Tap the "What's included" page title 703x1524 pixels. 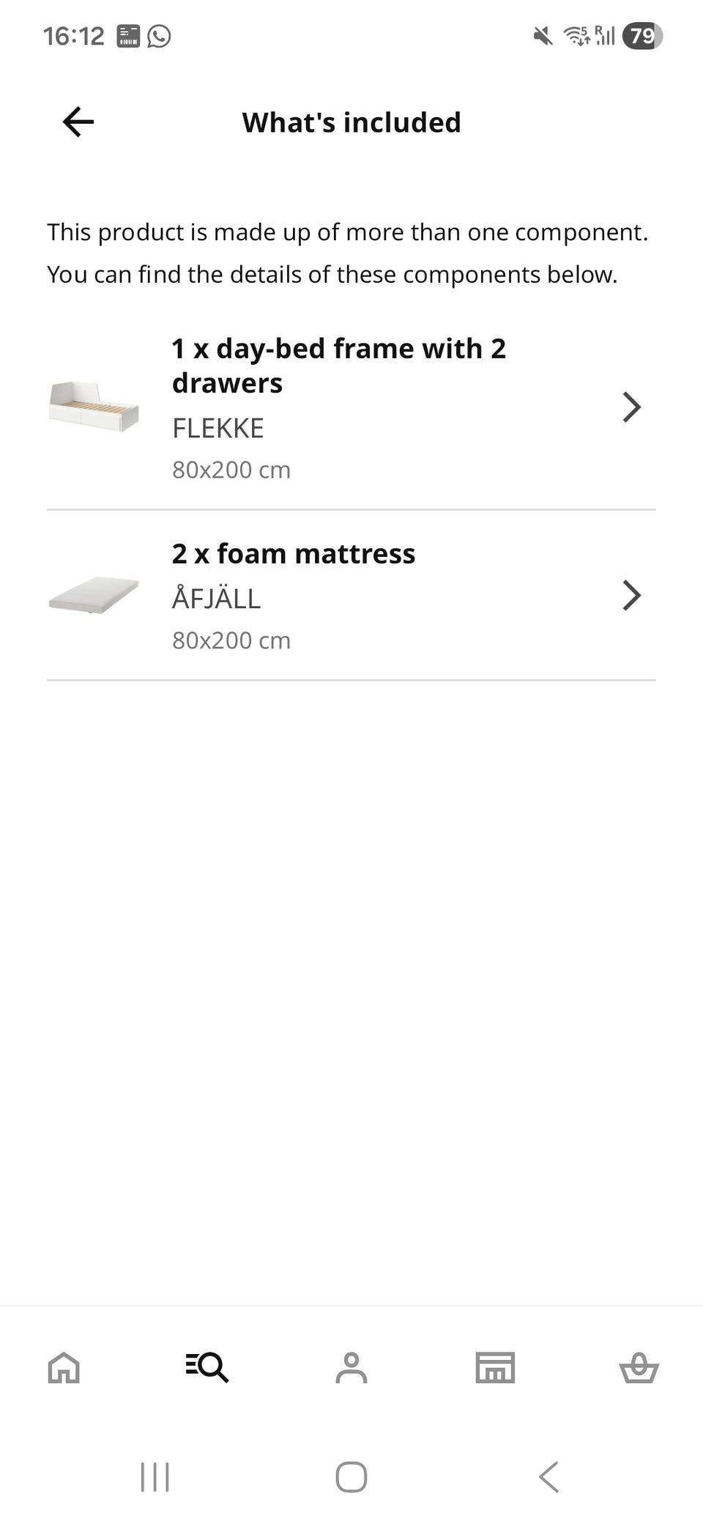tap(351, 122)
